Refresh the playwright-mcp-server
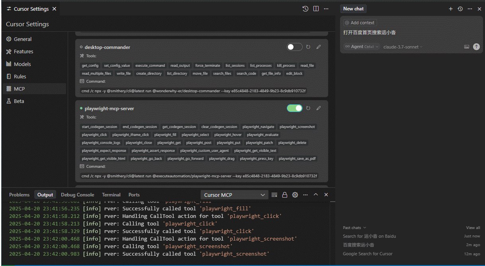Screen dimensions: 485x266 [308, 108]
